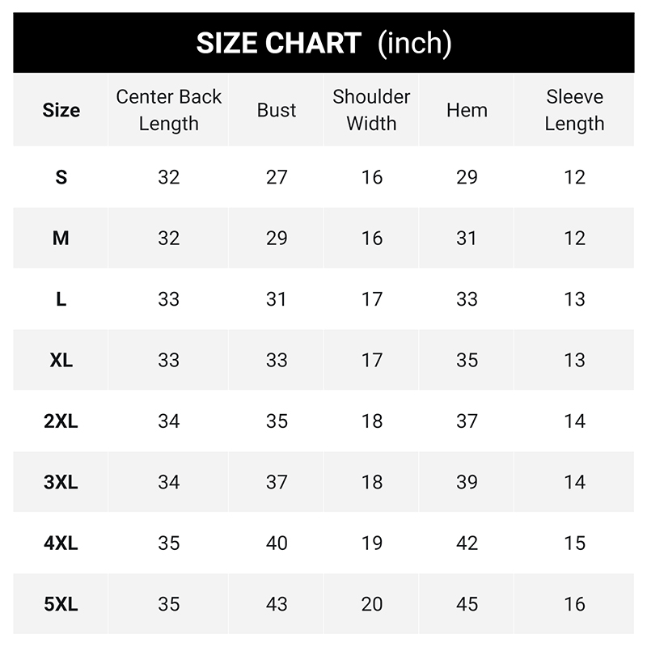The image size is (647, 647).
Task: Select the 2XL size row label
Action: [61, 421]
